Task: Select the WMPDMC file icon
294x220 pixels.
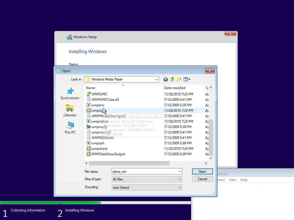Action: coord(89,94)
